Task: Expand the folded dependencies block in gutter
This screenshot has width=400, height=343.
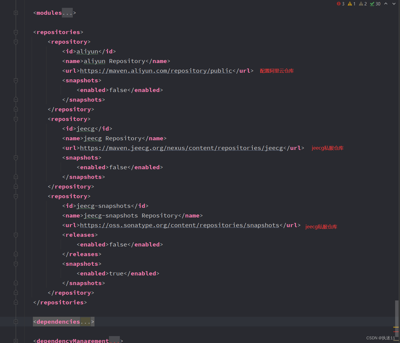Action: coord(16,322)
